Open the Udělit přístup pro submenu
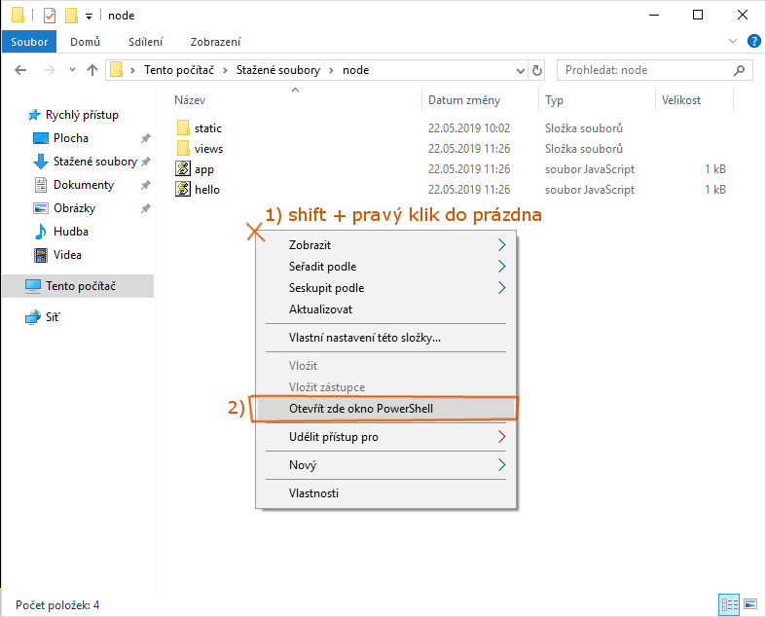Image resolution: width=766 pixels, height=617 pixels. 386,437
